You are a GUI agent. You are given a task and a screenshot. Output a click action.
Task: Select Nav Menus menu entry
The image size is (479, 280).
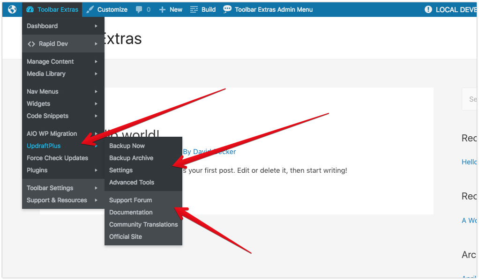click(x=63, y=91)
